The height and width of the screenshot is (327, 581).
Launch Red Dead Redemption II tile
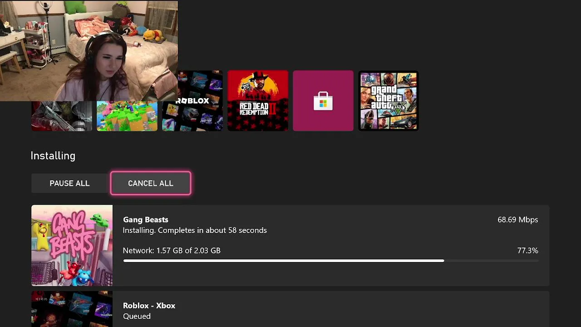(257, 101)
